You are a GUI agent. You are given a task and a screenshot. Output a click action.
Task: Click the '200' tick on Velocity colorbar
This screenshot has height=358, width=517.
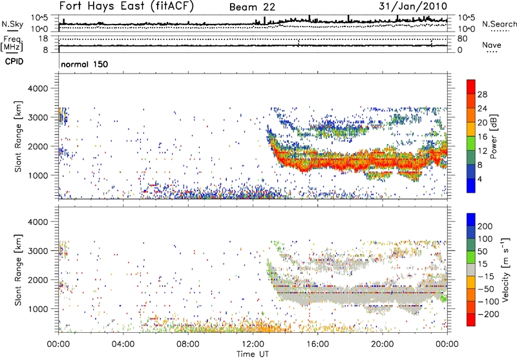485,226
